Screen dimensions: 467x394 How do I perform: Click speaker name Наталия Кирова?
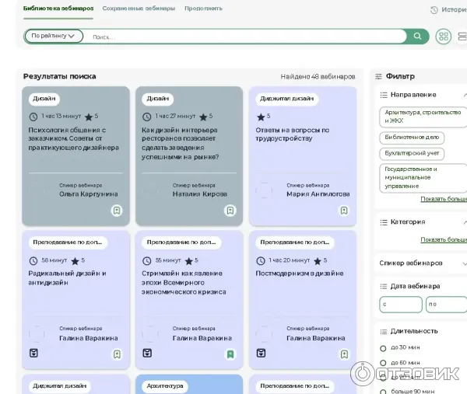[x=200, y=194]
